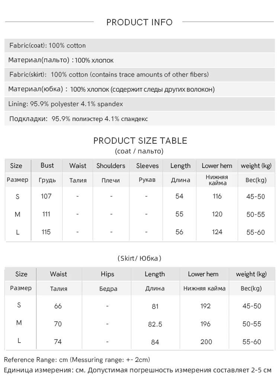Click the PRODUCT INFO heading
Image resolution: width=279 pixels, height=385 pixels.
[x=139, y=22]
